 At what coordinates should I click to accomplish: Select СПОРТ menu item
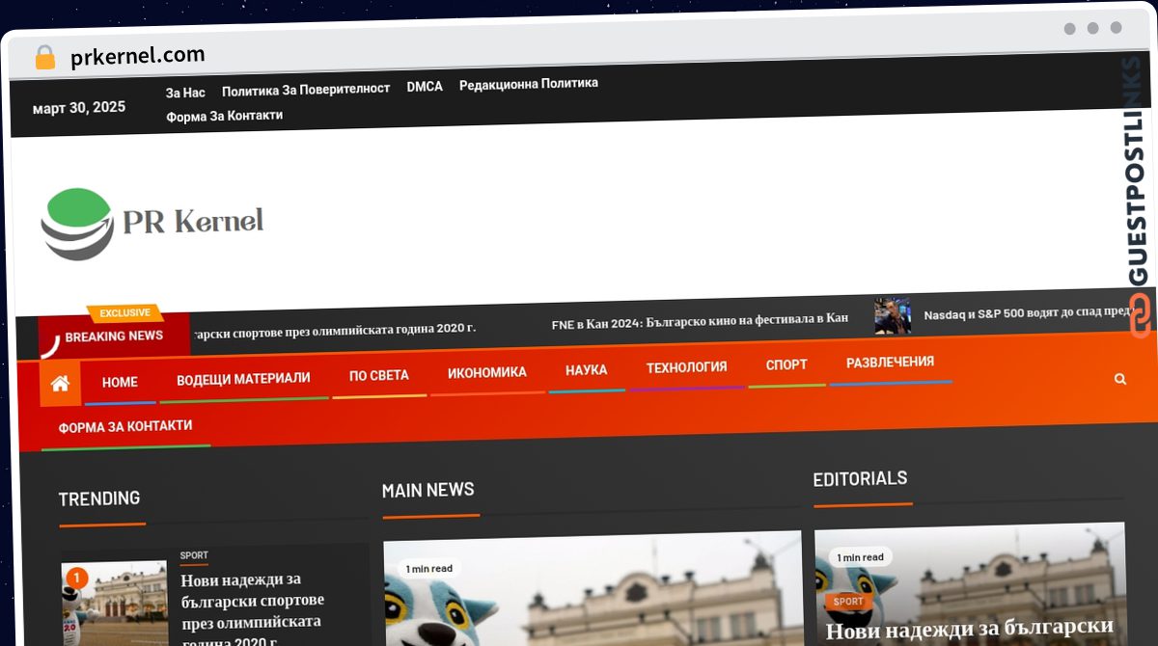pyautogui.click(x=786, y=364)
